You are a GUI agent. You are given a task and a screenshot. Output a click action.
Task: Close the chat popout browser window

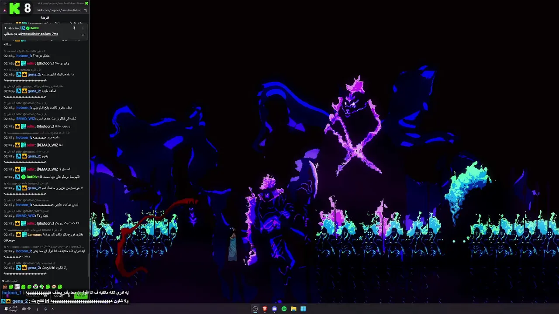[5, 3]
